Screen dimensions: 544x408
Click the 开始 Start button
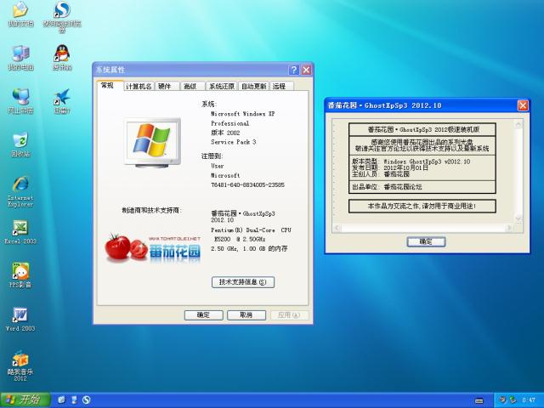click(24, 399)
